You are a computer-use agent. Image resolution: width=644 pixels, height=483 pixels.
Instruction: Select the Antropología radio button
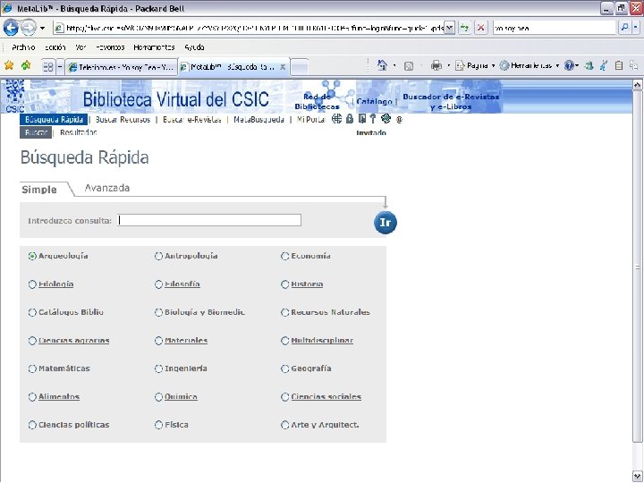pos(158,257)
